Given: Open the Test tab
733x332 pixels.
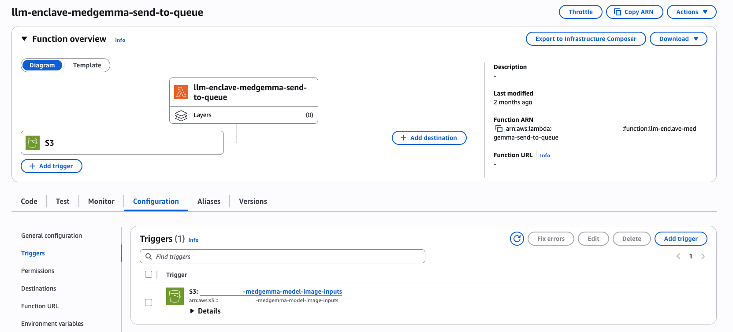Looking at the screenshot, I should point(63,201).
